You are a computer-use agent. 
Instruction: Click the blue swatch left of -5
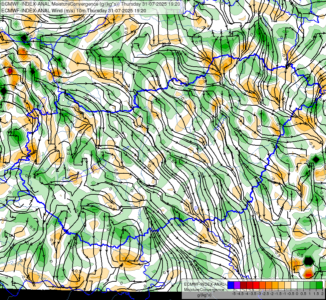click(230, 285)
